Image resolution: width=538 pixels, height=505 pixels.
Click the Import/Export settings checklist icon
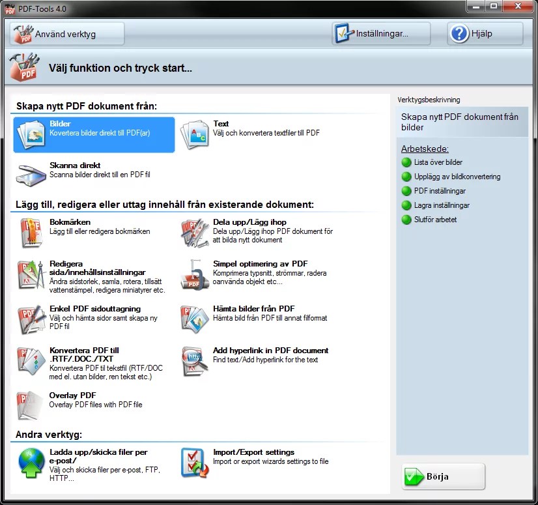(195, 463)
